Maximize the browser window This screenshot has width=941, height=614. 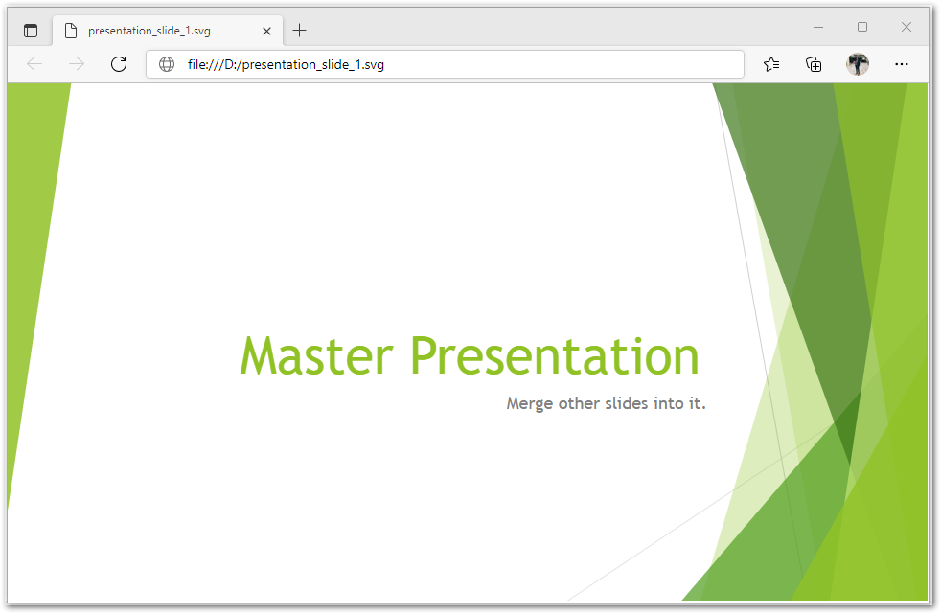click(x=861, y=27)
